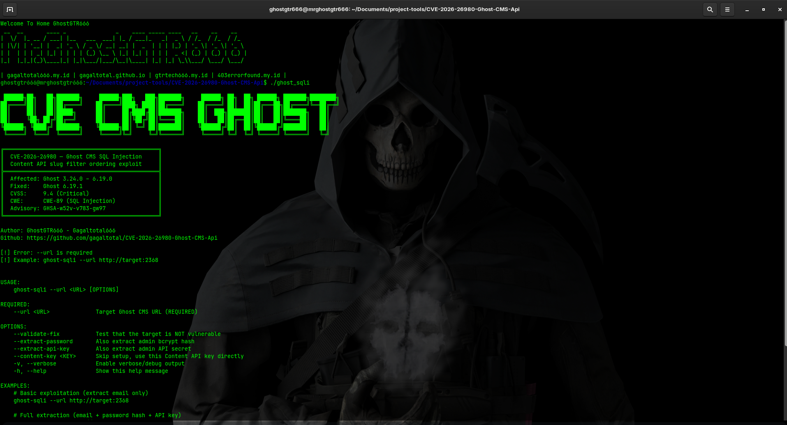Click the 'CVSS: 9.4 (Critical)' line
The height and width of the screenshot is (425, 787).
(50, 194)
